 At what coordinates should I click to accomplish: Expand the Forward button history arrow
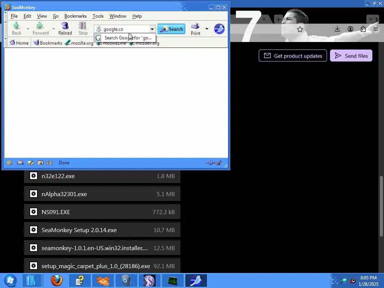[x=54, y=28]
